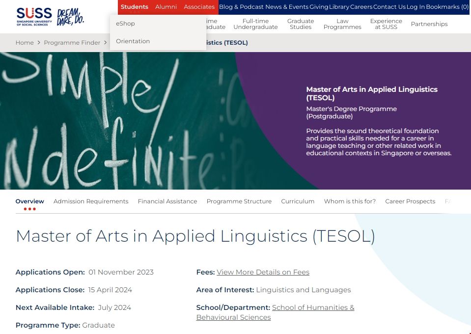Click the Log In link
This screenshot has height=334, width=471.
(x=416, y=7)
